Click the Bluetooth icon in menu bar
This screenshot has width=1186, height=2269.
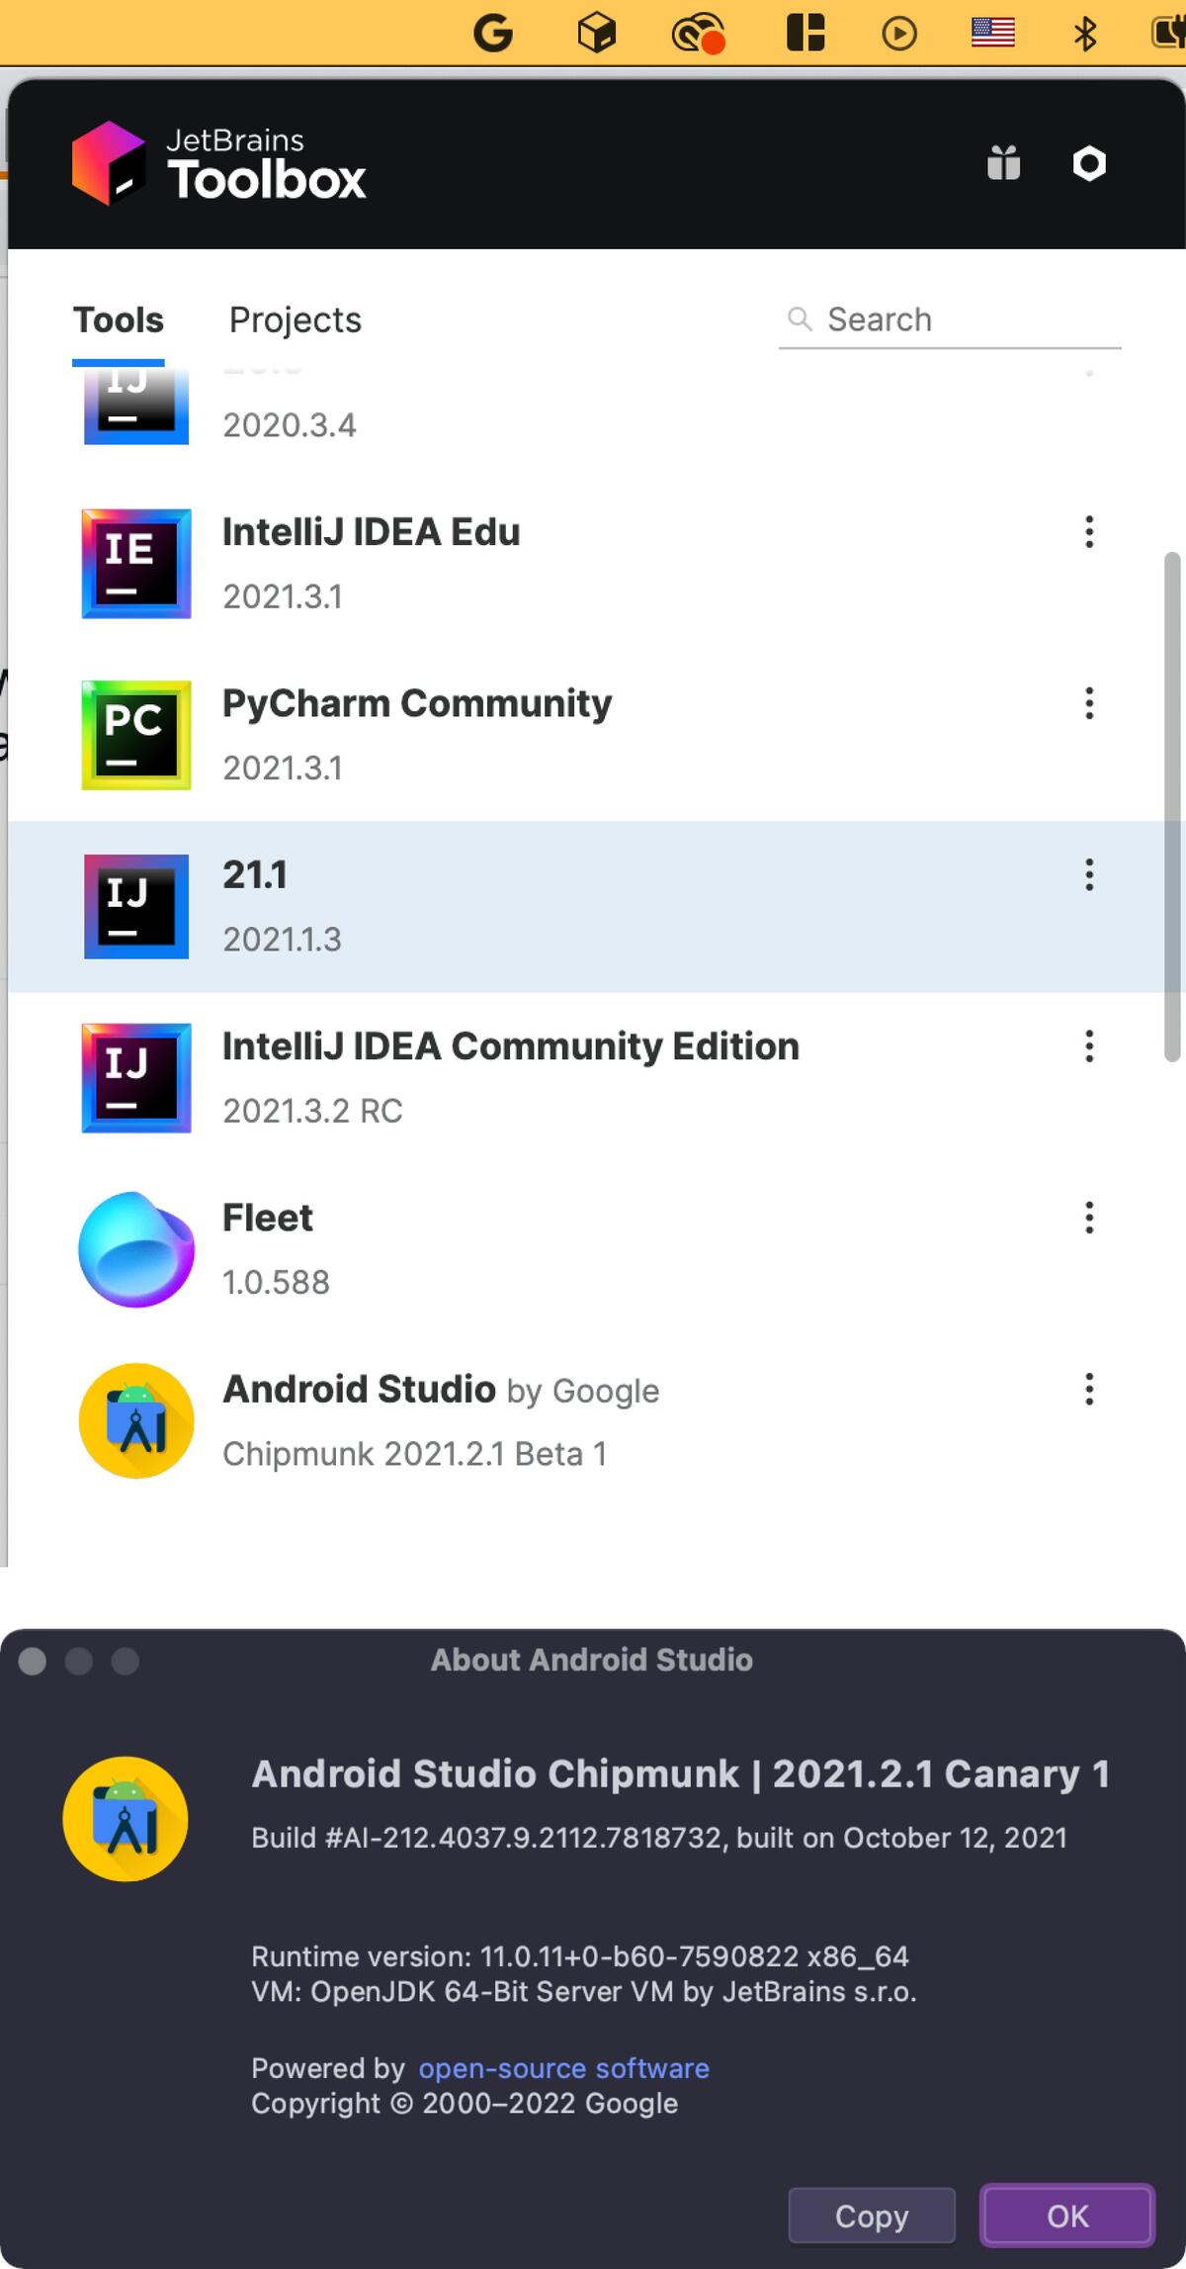1085,34
